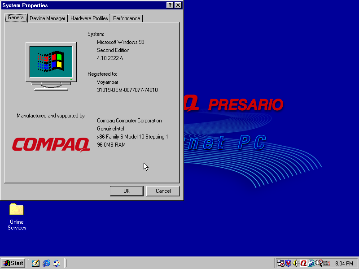
Task: Click the Task Scheduler tray icon
Action: coord(281,263)
